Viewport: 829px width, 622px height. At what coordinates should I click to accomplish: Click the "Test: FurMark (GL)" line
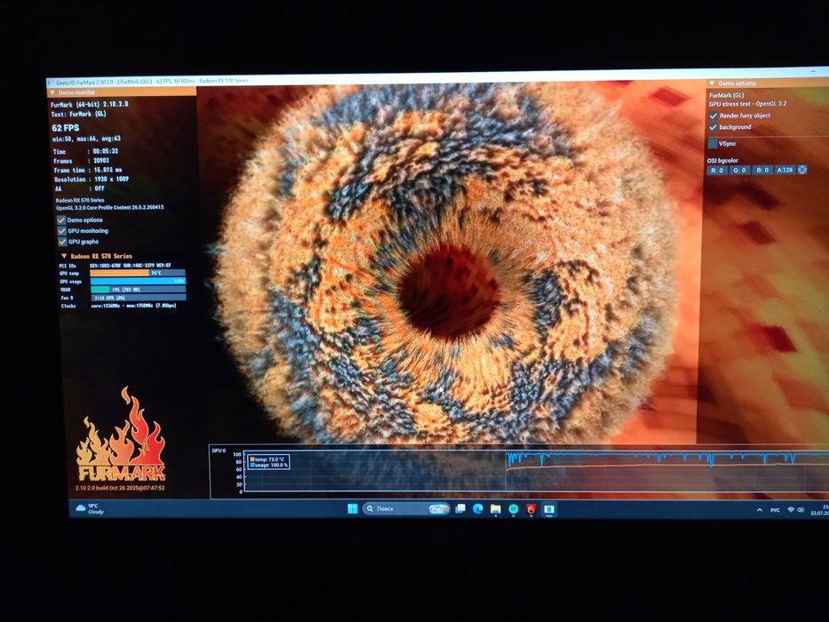click(x=79, y=114)
